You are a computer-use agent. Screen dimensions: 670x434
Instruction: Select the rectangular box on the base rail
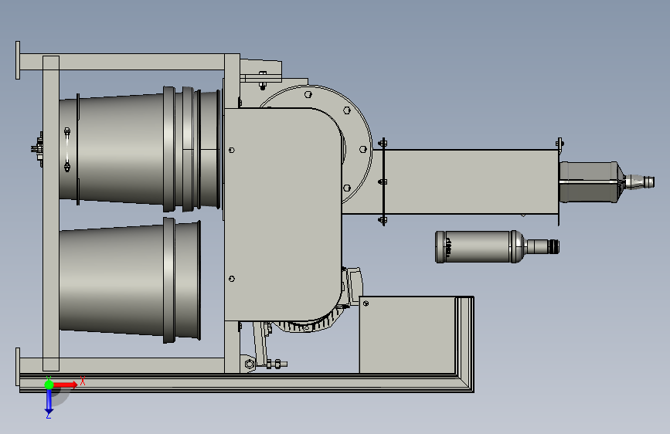(x=408, y=335)
